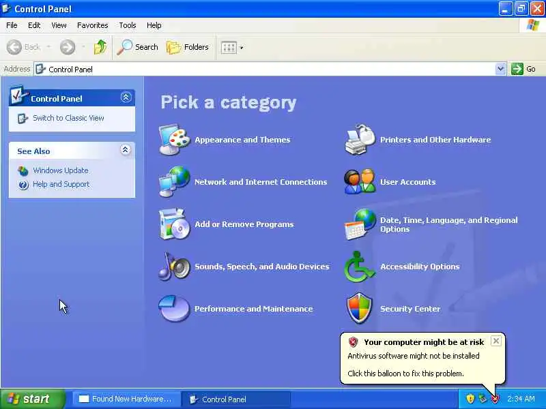The height and width of the screenshot is (409, 546).
Task: Click the Address bar field showing Control Panel
Action: click(x=270, y=69)
